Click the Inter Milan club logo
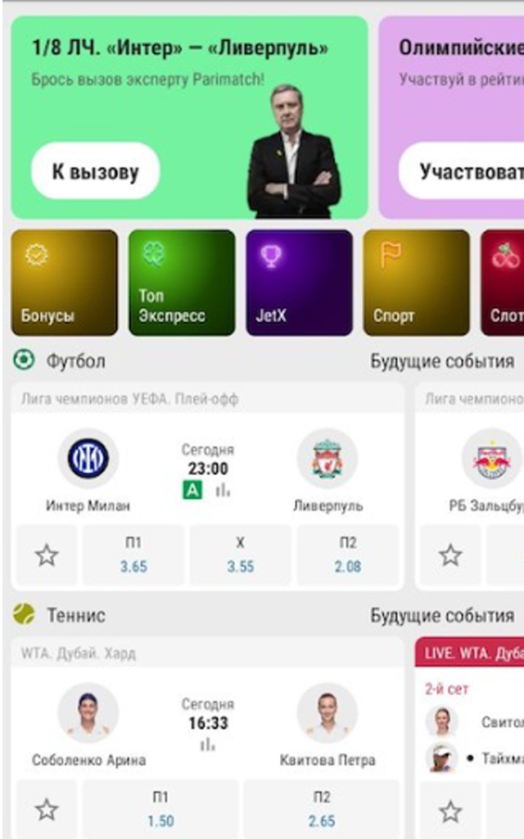The image size is (524, 839). pos(88,459)
